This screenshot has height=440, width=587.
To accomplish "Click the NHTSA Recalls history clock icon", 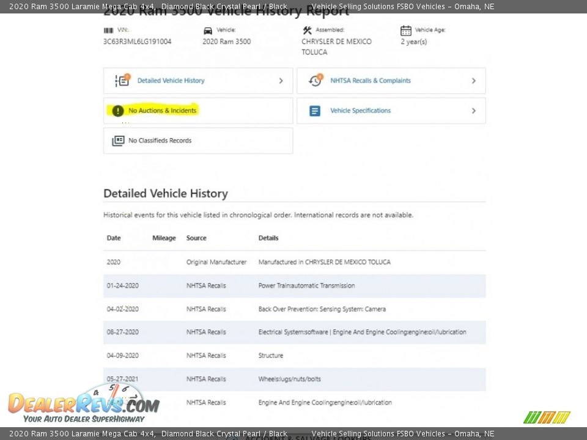I will 316,80.
